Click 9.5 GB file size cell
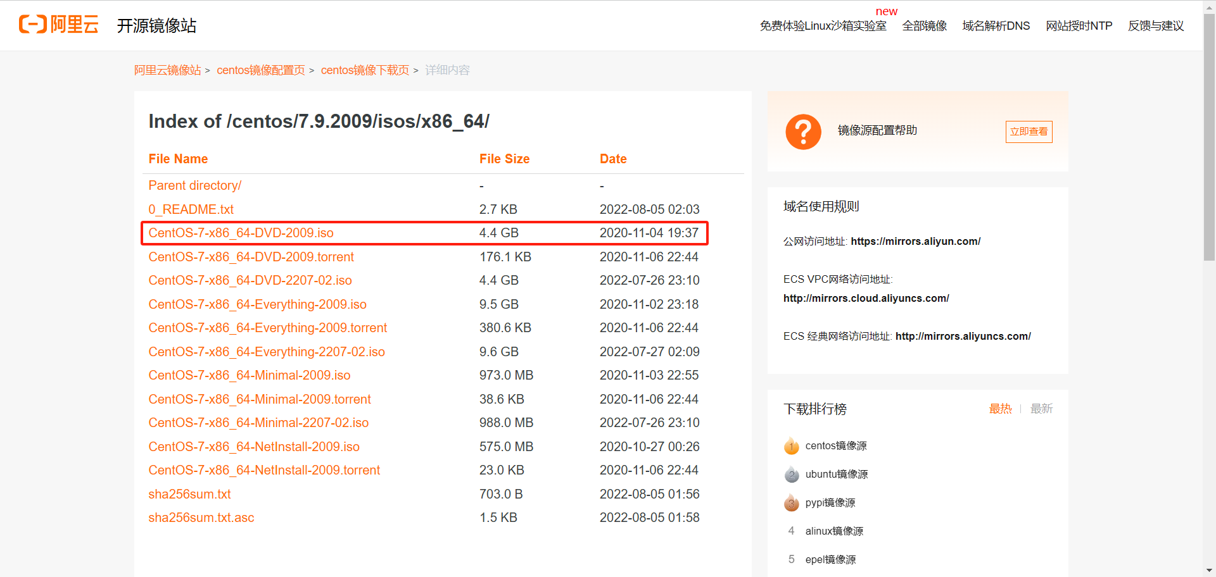This screenshot has width=1216, height=577. [x=499, y=304]
